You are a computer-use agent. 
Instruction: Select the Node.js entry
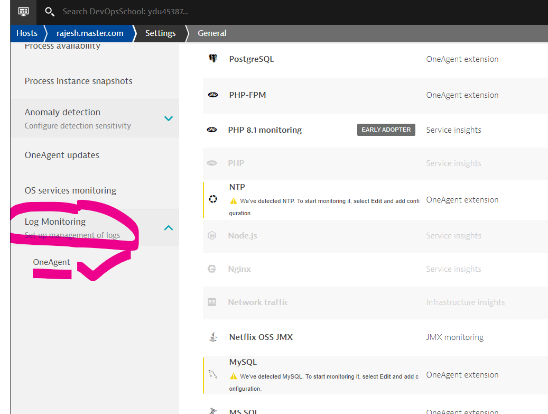[375, 236]
